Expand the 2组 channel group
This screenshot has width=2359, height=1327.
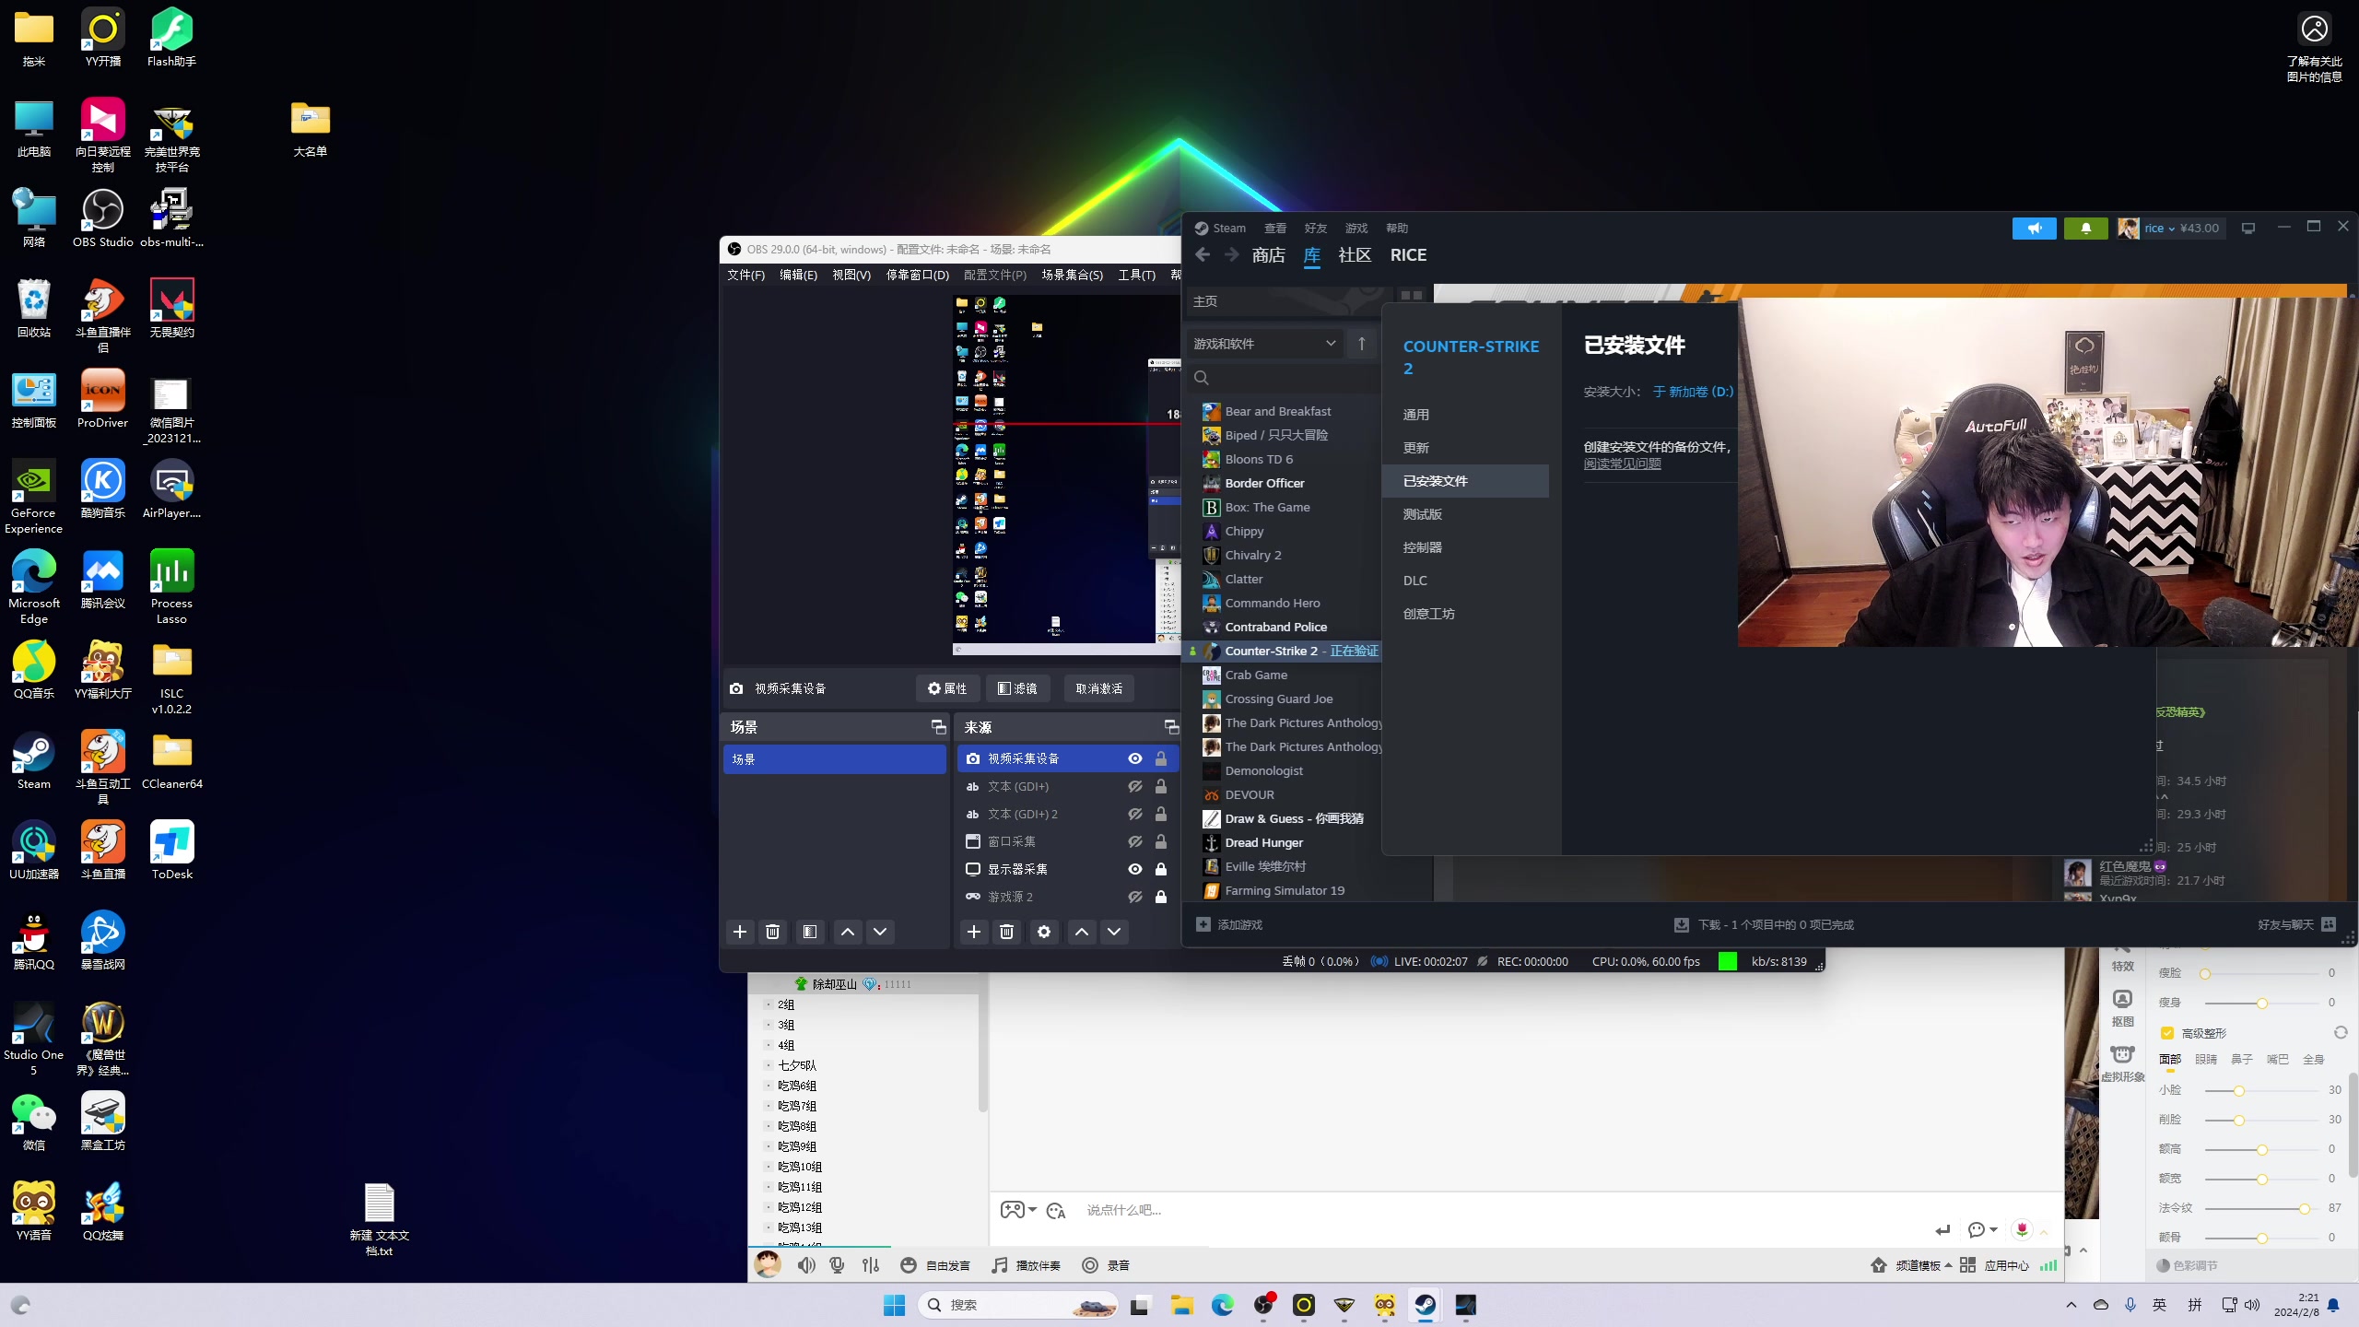coord(769,1004)
